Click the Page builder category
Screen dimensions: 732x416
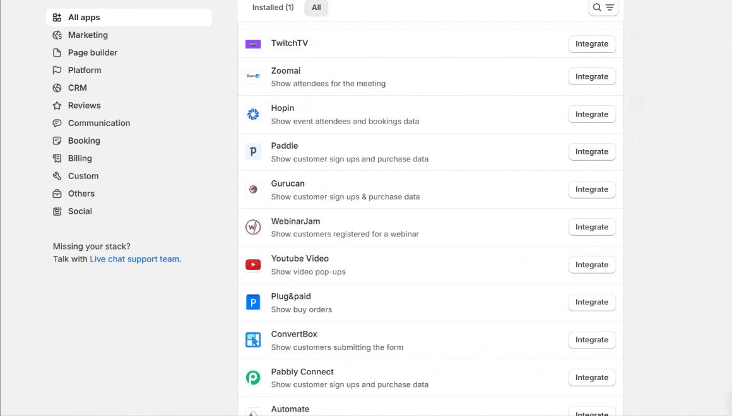tap(93, 53)
